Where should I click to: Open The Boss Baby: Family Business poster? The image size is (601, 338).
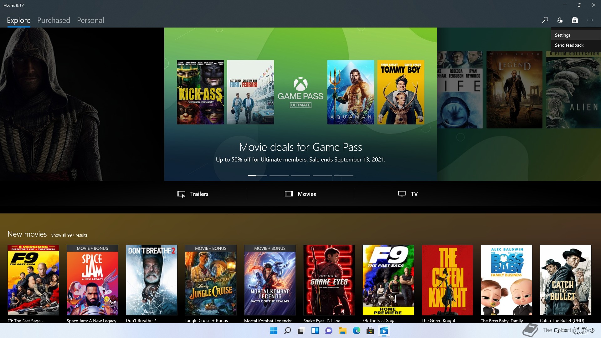coord(506,280)
